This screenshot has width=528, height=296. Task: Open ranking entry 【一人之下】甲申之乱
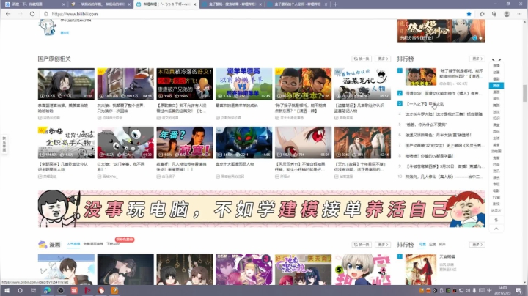[x=425, y=104]
